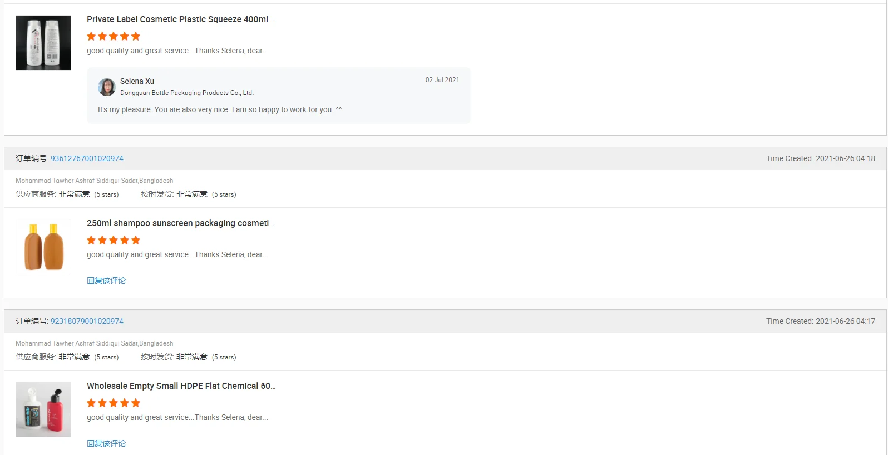The width and height of the screenshot is (888, 455).
Task: Click Selena Xu's profile avatar
Action: point(107,87)
